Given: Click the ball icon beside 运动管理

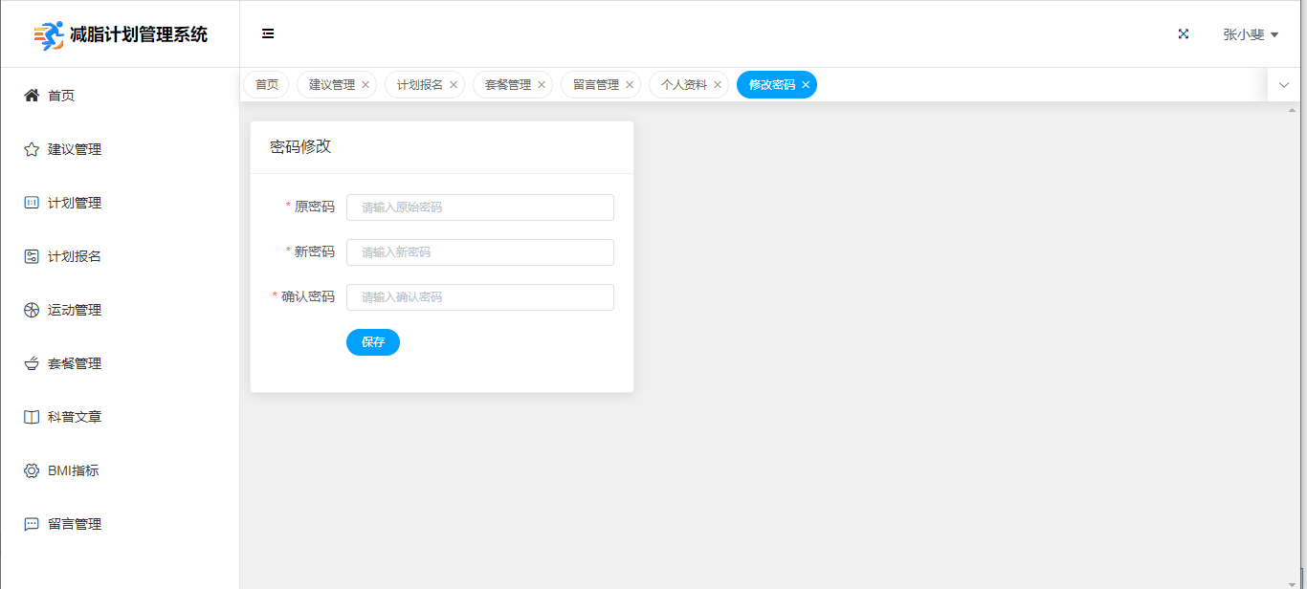Looking at the screenshot, I should point(32,310).
